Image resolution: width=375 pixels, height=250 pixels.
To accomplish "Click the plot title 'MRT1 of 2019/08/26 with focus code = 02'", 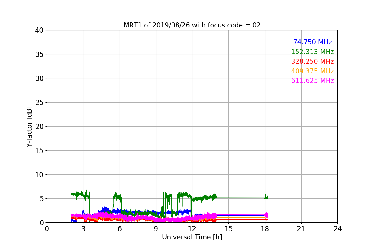I will 192,25.
